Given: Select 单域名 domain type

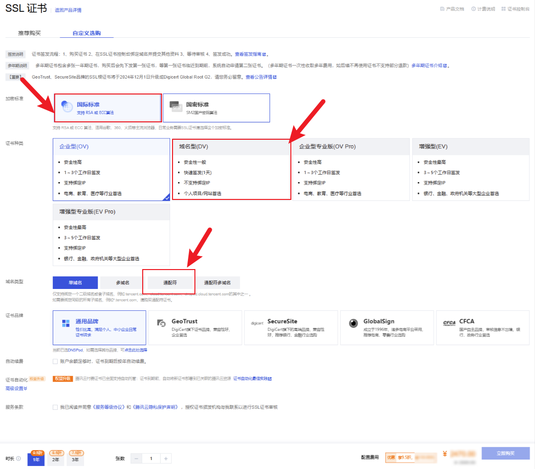Looking at the screenshot, I should click(x=75, y=282).
